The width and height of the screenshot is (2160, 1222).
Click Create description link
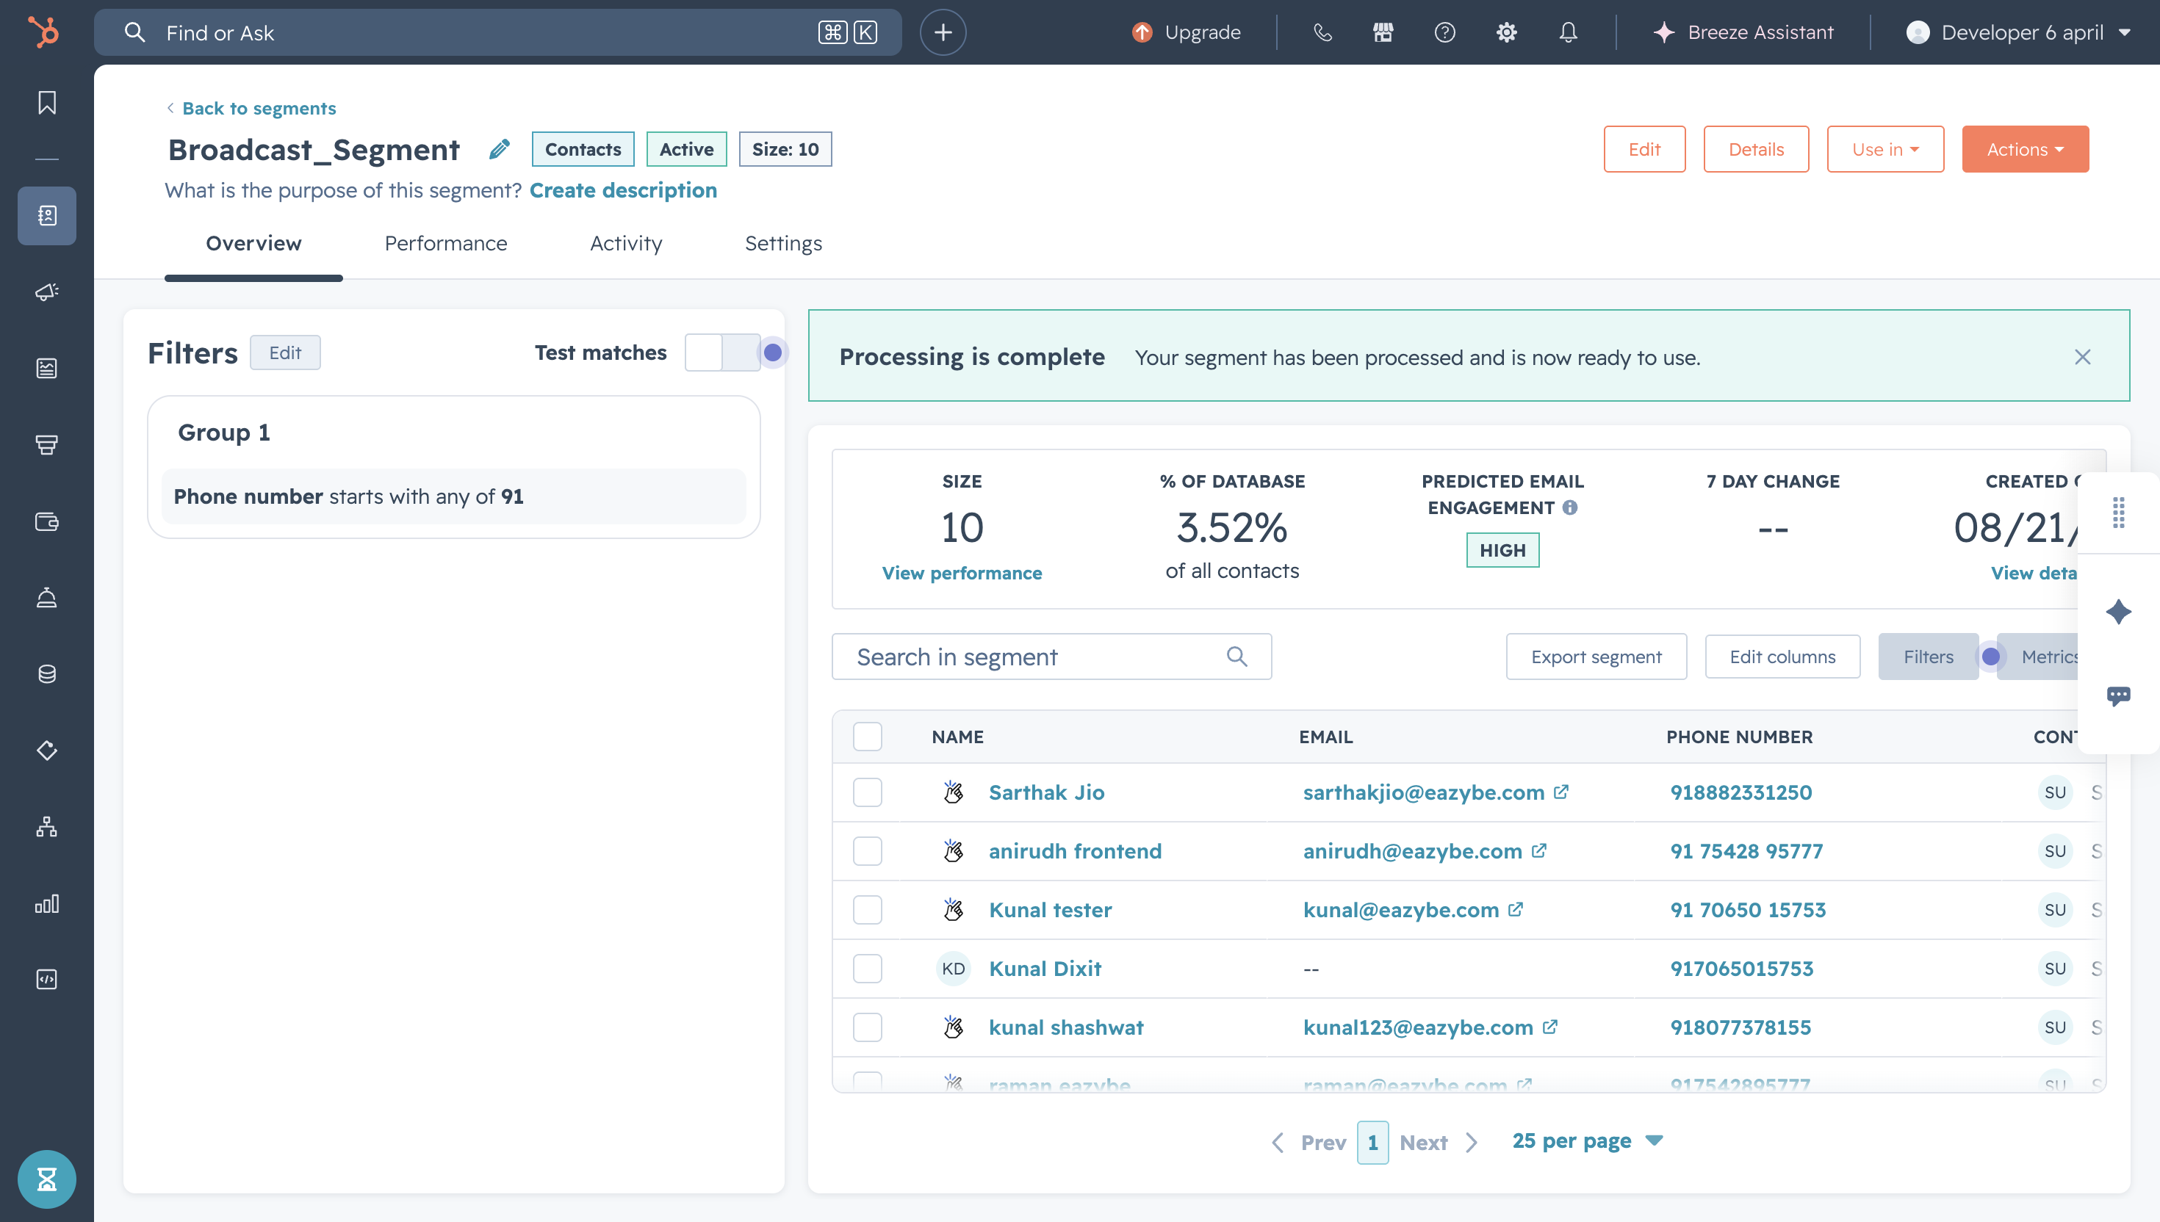(623, 190)
